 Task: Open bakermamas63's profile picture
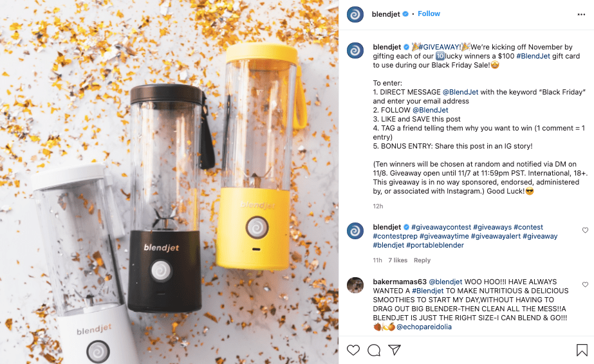tap(355, 286)
